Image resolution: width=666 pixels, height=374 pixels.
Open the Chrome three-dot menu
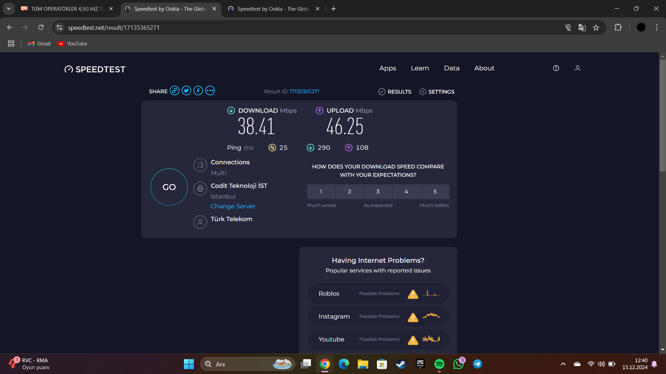657,27
